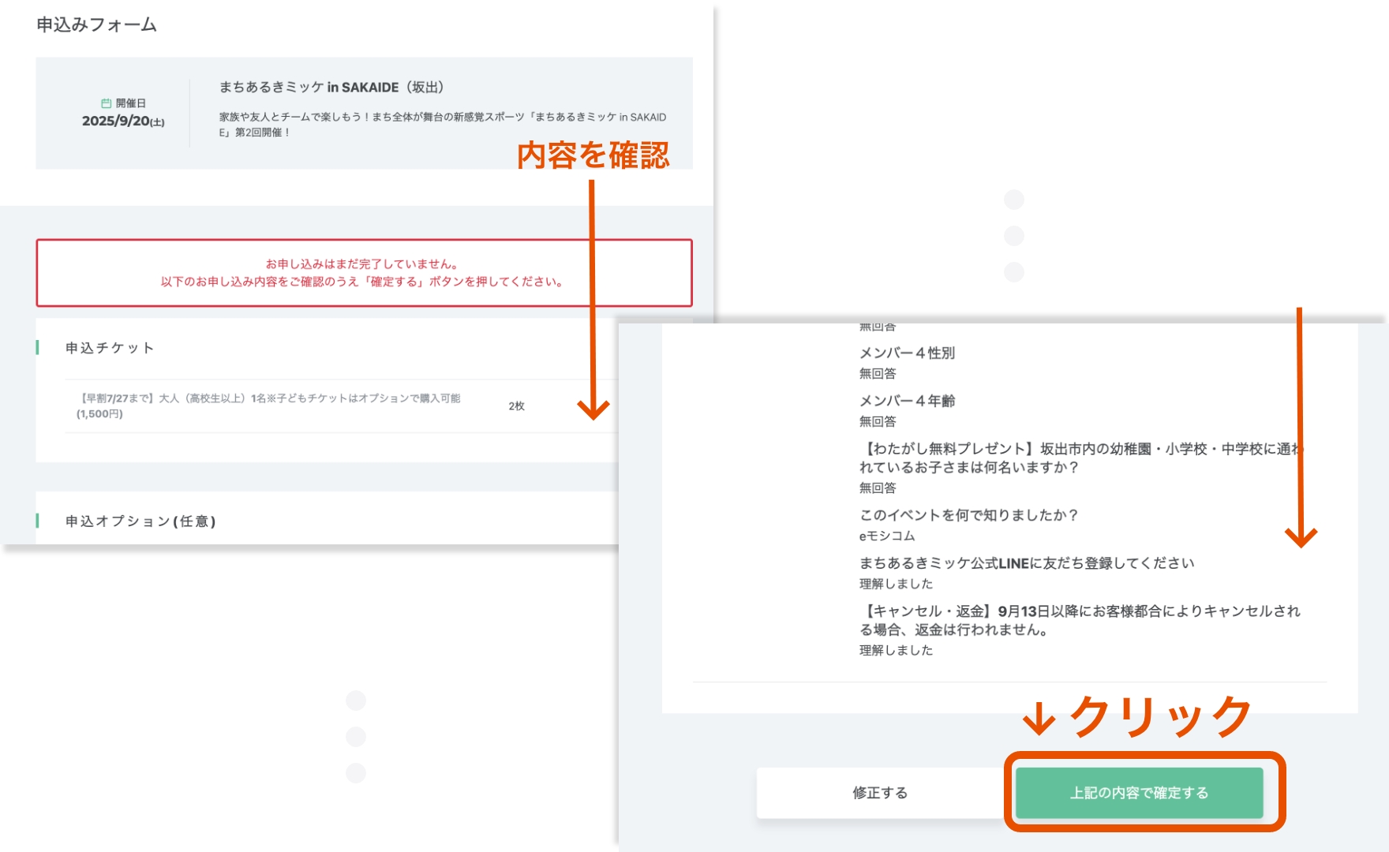1389x852 pixels.
Task: Click the 申込チケット section heading
Action: 110,348
